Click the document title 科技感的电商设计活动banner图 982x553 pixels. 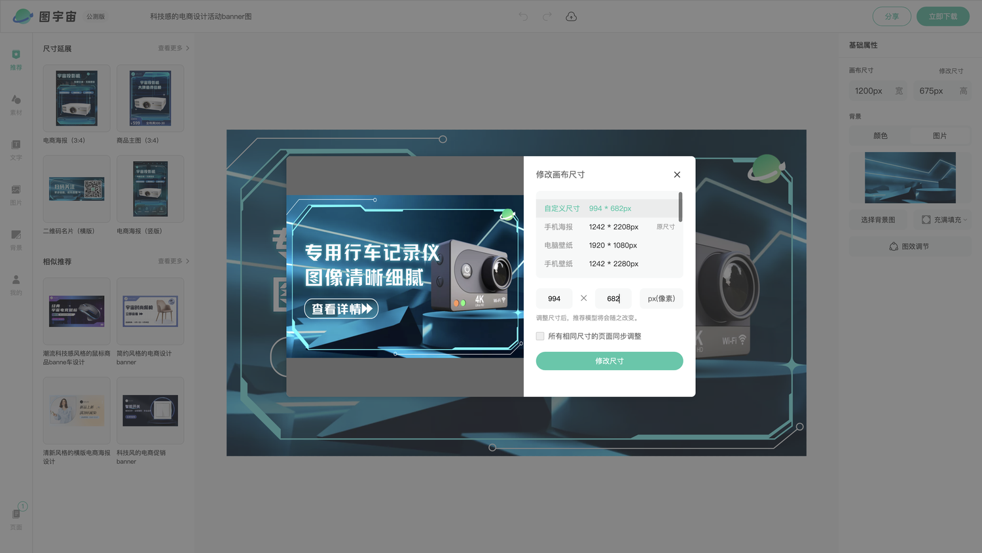(201, 16)
